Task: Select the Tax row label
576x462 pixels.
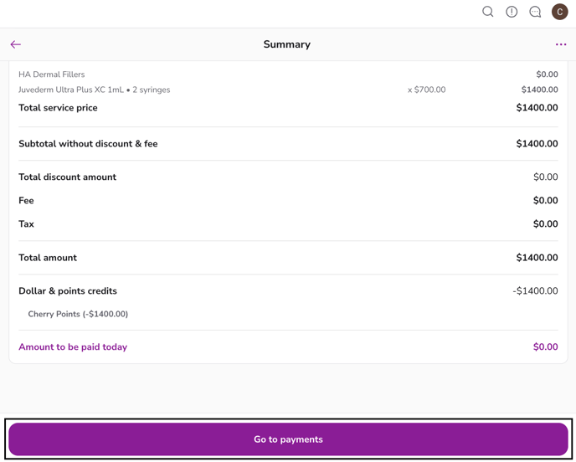Action: [x=26, y=224]
